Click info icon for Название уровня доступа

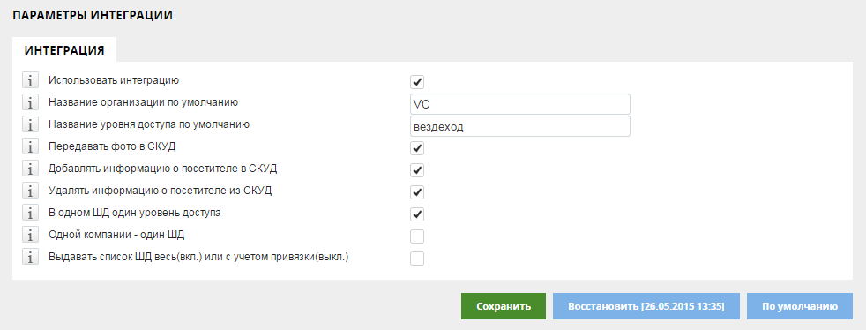pos(30,125)
